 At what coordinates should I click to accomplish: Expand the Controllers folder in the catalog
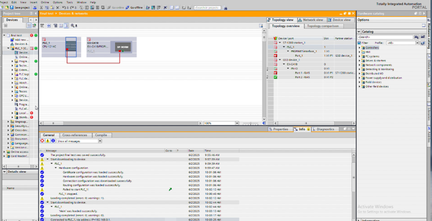(359, 48)
